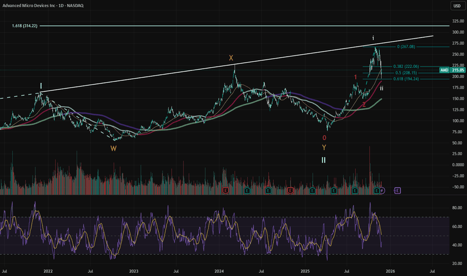467x276 pixels.
Task: Select the 0.618 (194.24) retracement level label
Action: (x=406, y=79)
